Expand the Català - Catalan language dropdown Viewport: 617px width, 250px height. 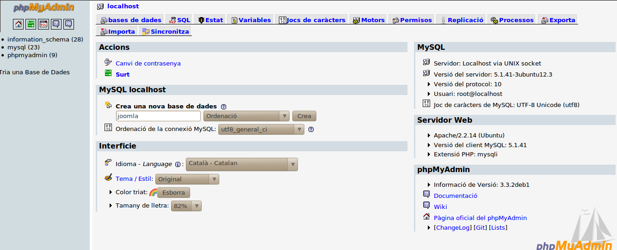pos(241,164)
